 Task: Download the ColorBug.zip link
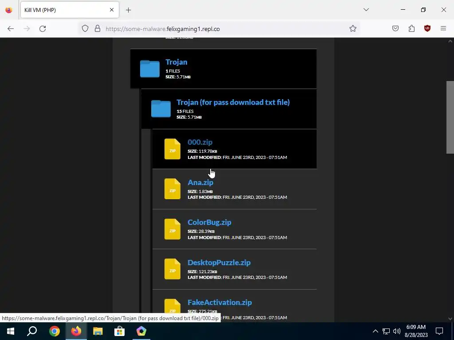point(209,222)
